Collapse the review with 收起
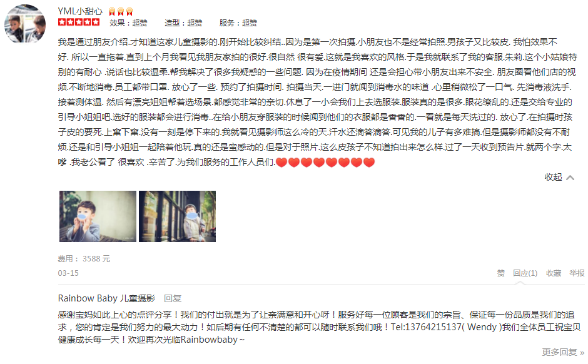This screenshot has width=588, height=364. click(553, 177)
